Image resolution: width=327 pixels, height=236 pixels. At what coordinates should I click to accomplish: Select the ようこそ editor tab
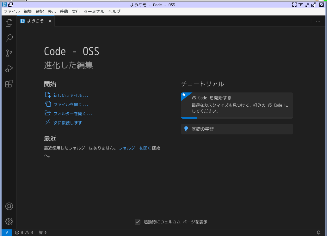(36, 21)
